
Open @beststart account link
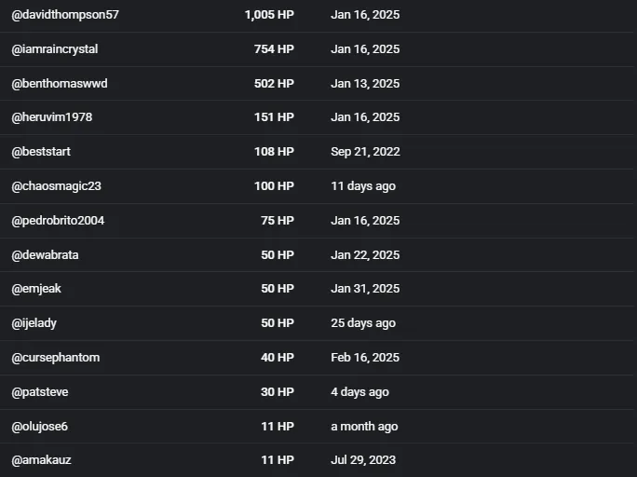(x=41, y=152)
